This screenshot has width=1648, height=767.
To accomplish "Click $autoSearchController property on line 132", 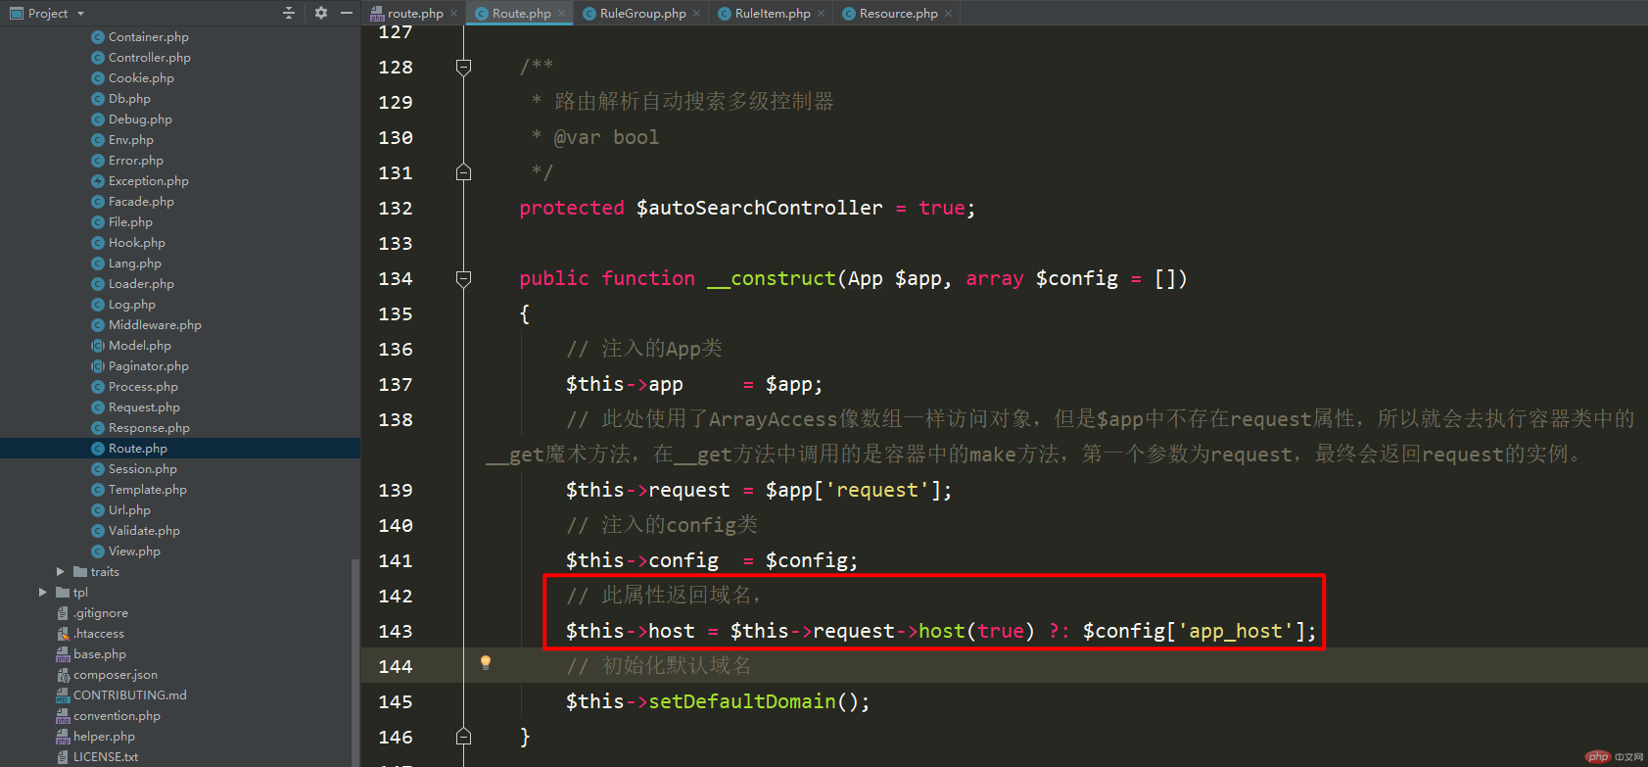I will point(759,208).
